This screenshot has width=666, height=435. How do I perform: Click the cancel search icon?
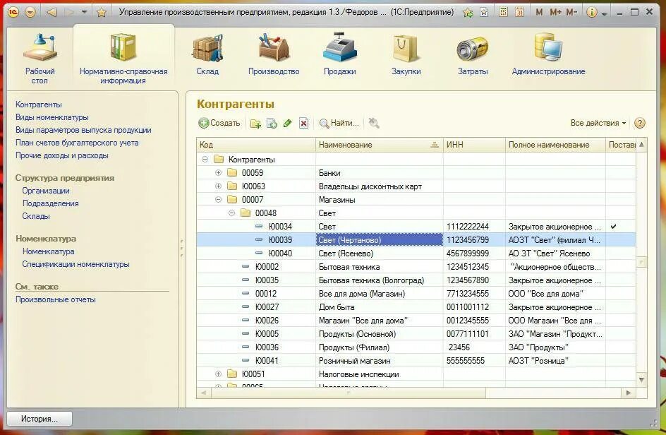coord(374,123)
